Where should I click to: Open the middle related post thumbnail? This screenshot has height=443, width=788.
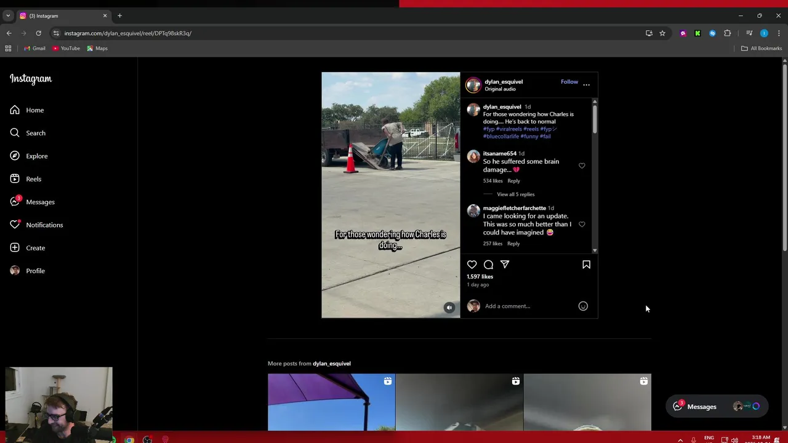(x=459, y=402)
